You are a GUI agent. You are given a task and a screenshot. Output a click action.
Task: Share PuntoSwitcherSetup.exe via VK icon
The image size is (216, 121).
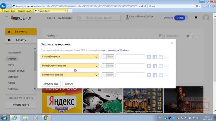149,66
